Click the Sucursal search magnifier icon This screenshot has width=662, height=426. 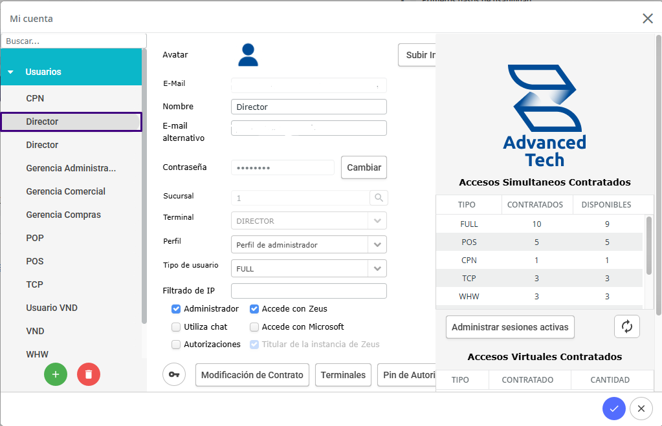[x=379, y=198]
